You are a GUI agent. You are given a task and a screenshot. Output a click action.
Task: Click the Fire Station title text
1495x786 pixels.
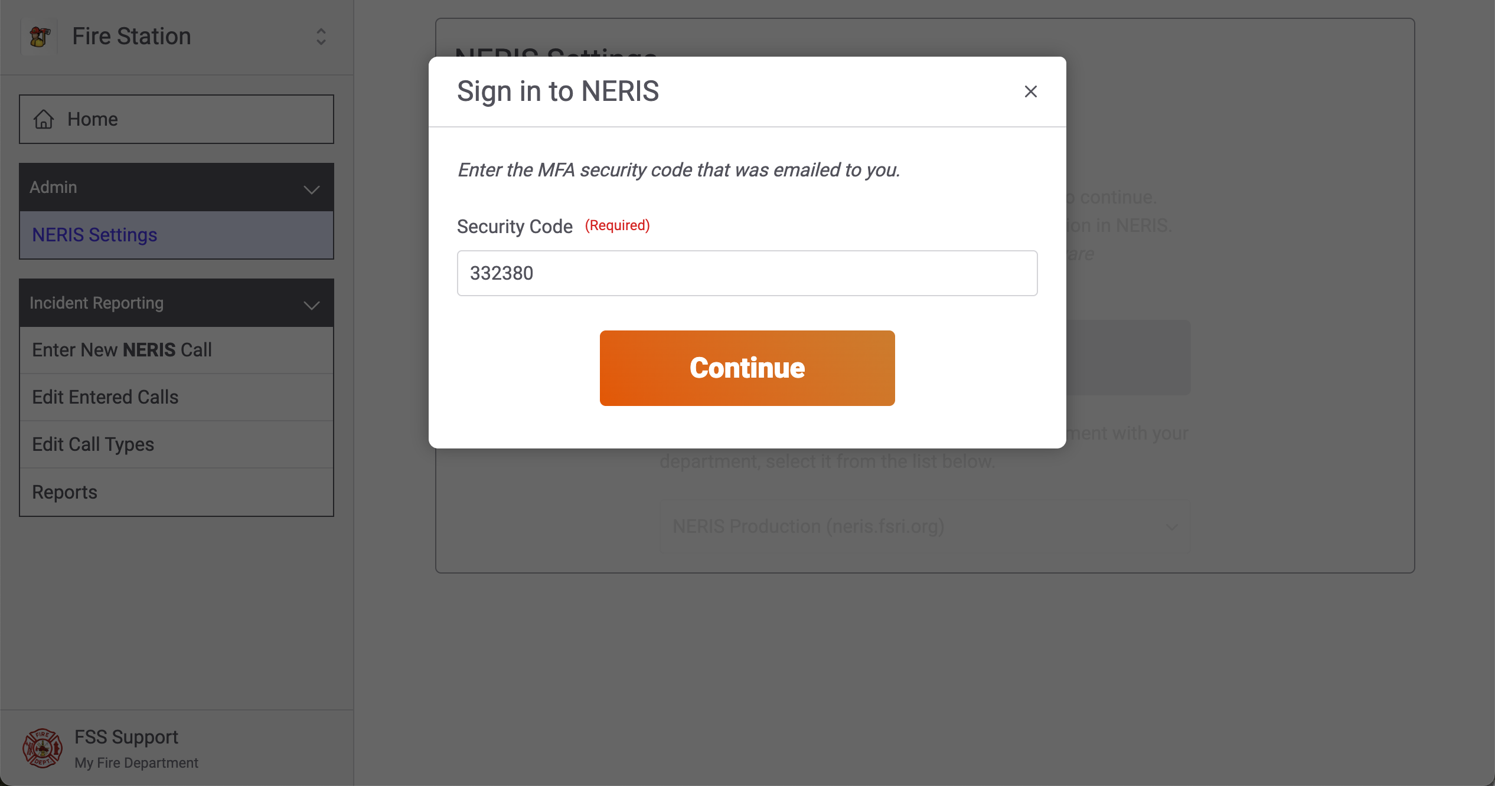coord(131,37)
